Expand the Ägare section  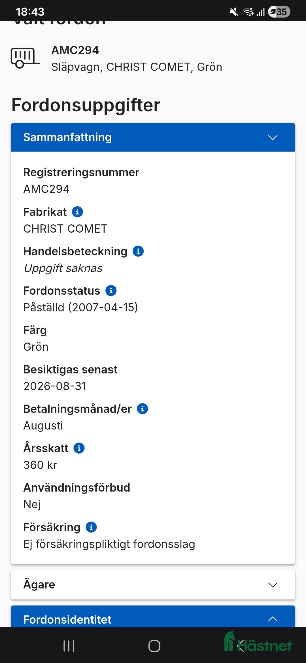(x=273, y=585)
